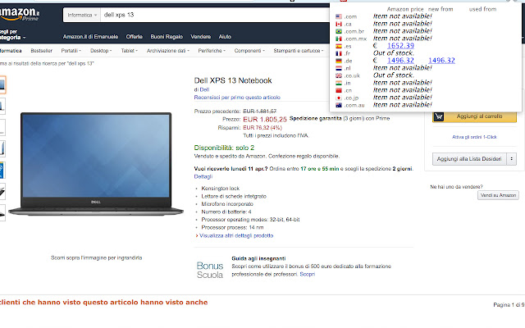Click the India flag icon for .in
This screenshot has height=328, width=525.
point(339,83)
